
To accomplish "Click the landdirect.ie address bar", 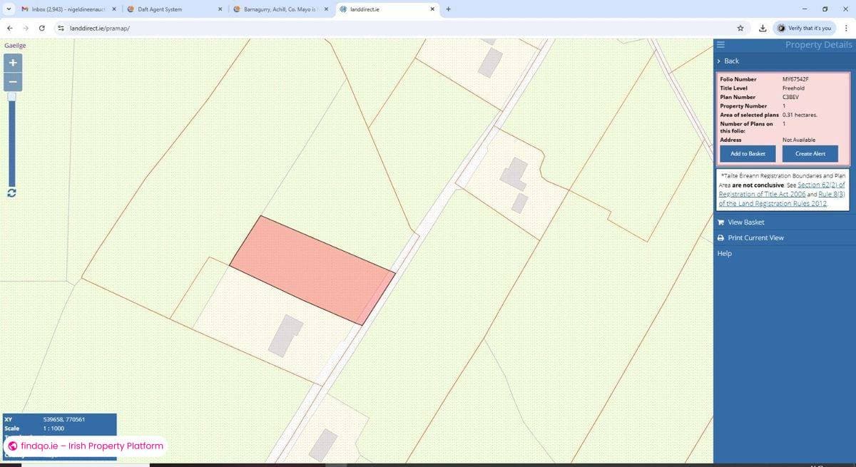I will (x=100, y=28).
